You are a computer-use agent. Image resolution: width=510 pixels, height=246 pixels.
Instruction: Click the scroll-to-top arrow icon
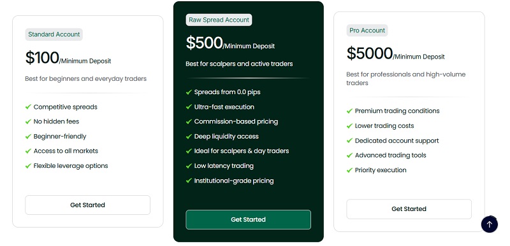489,224
